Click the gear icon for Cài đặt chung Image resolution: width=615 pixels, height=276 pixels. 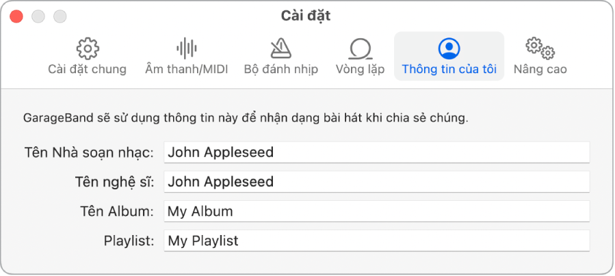click(88, 49)
